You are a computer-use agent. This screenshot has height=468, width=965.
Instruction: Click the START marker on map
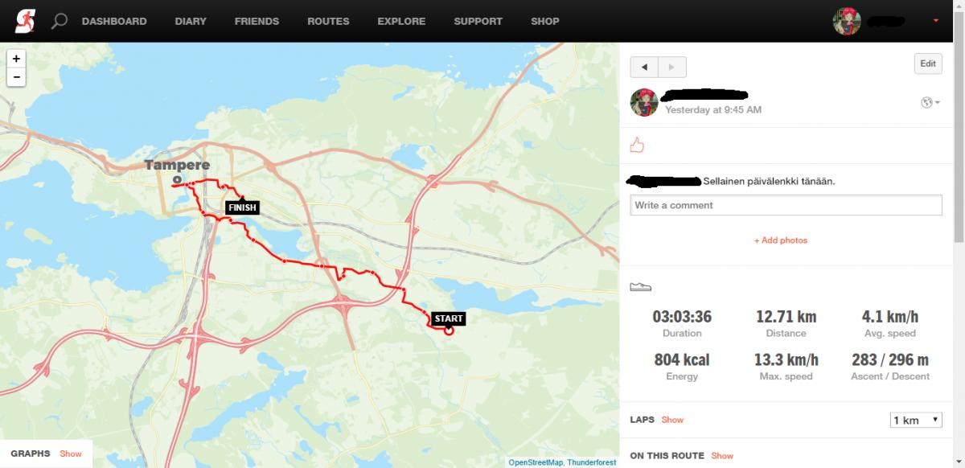click(x=448, y=319)
